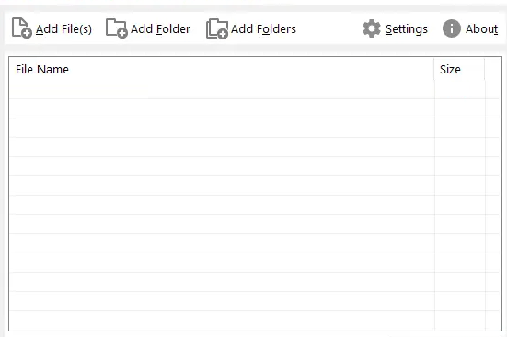Click the Add File(s) document-plus icon
Screen dimensions: 507x337
point(22,28)
